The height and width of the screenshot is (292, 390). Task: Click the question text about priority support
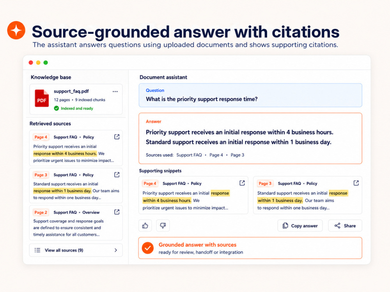pos(202,99)
